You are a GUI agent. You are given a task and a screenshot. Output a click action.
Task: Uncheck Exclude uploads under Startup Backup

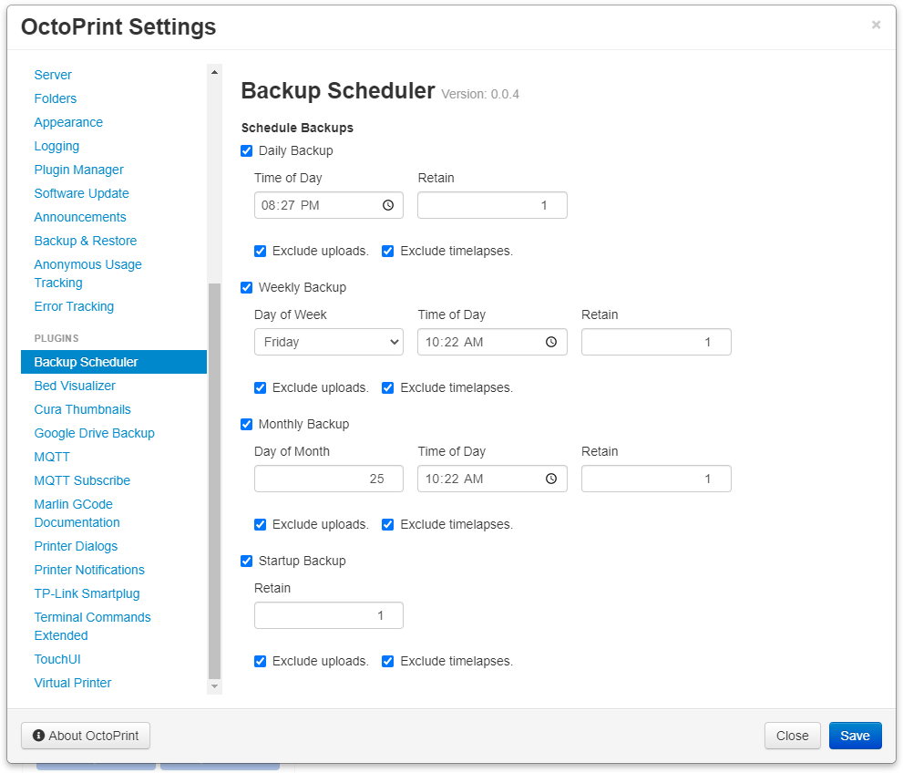point(261,661)
